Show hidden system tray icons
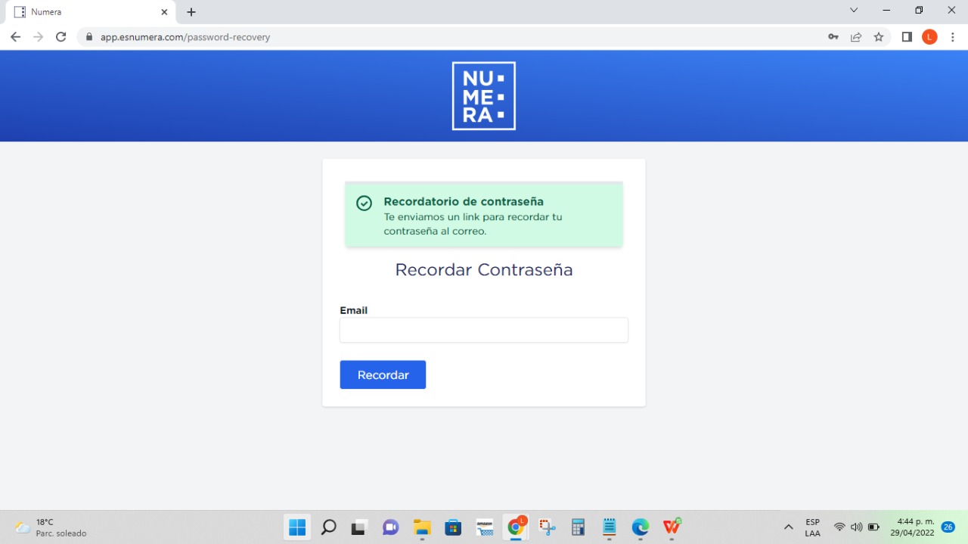The height and width of the screenshot is (544, 968). tap(788, 527)
